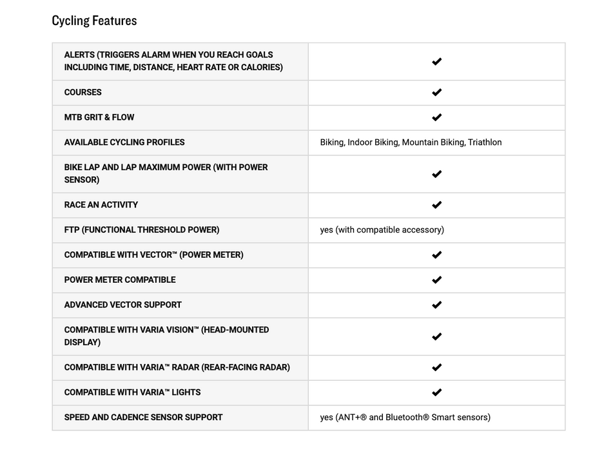606x451 pixels.
Task: Click the checkmark next to Courses
Action: [x=436, y=92]
